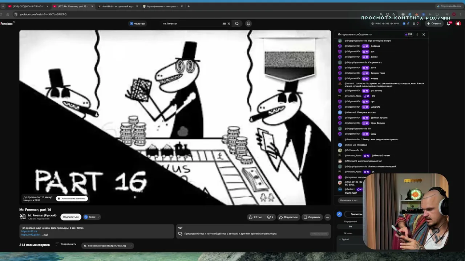
Task: Open the comment sort (Упорядочить) menu
Action: point(66,244)
